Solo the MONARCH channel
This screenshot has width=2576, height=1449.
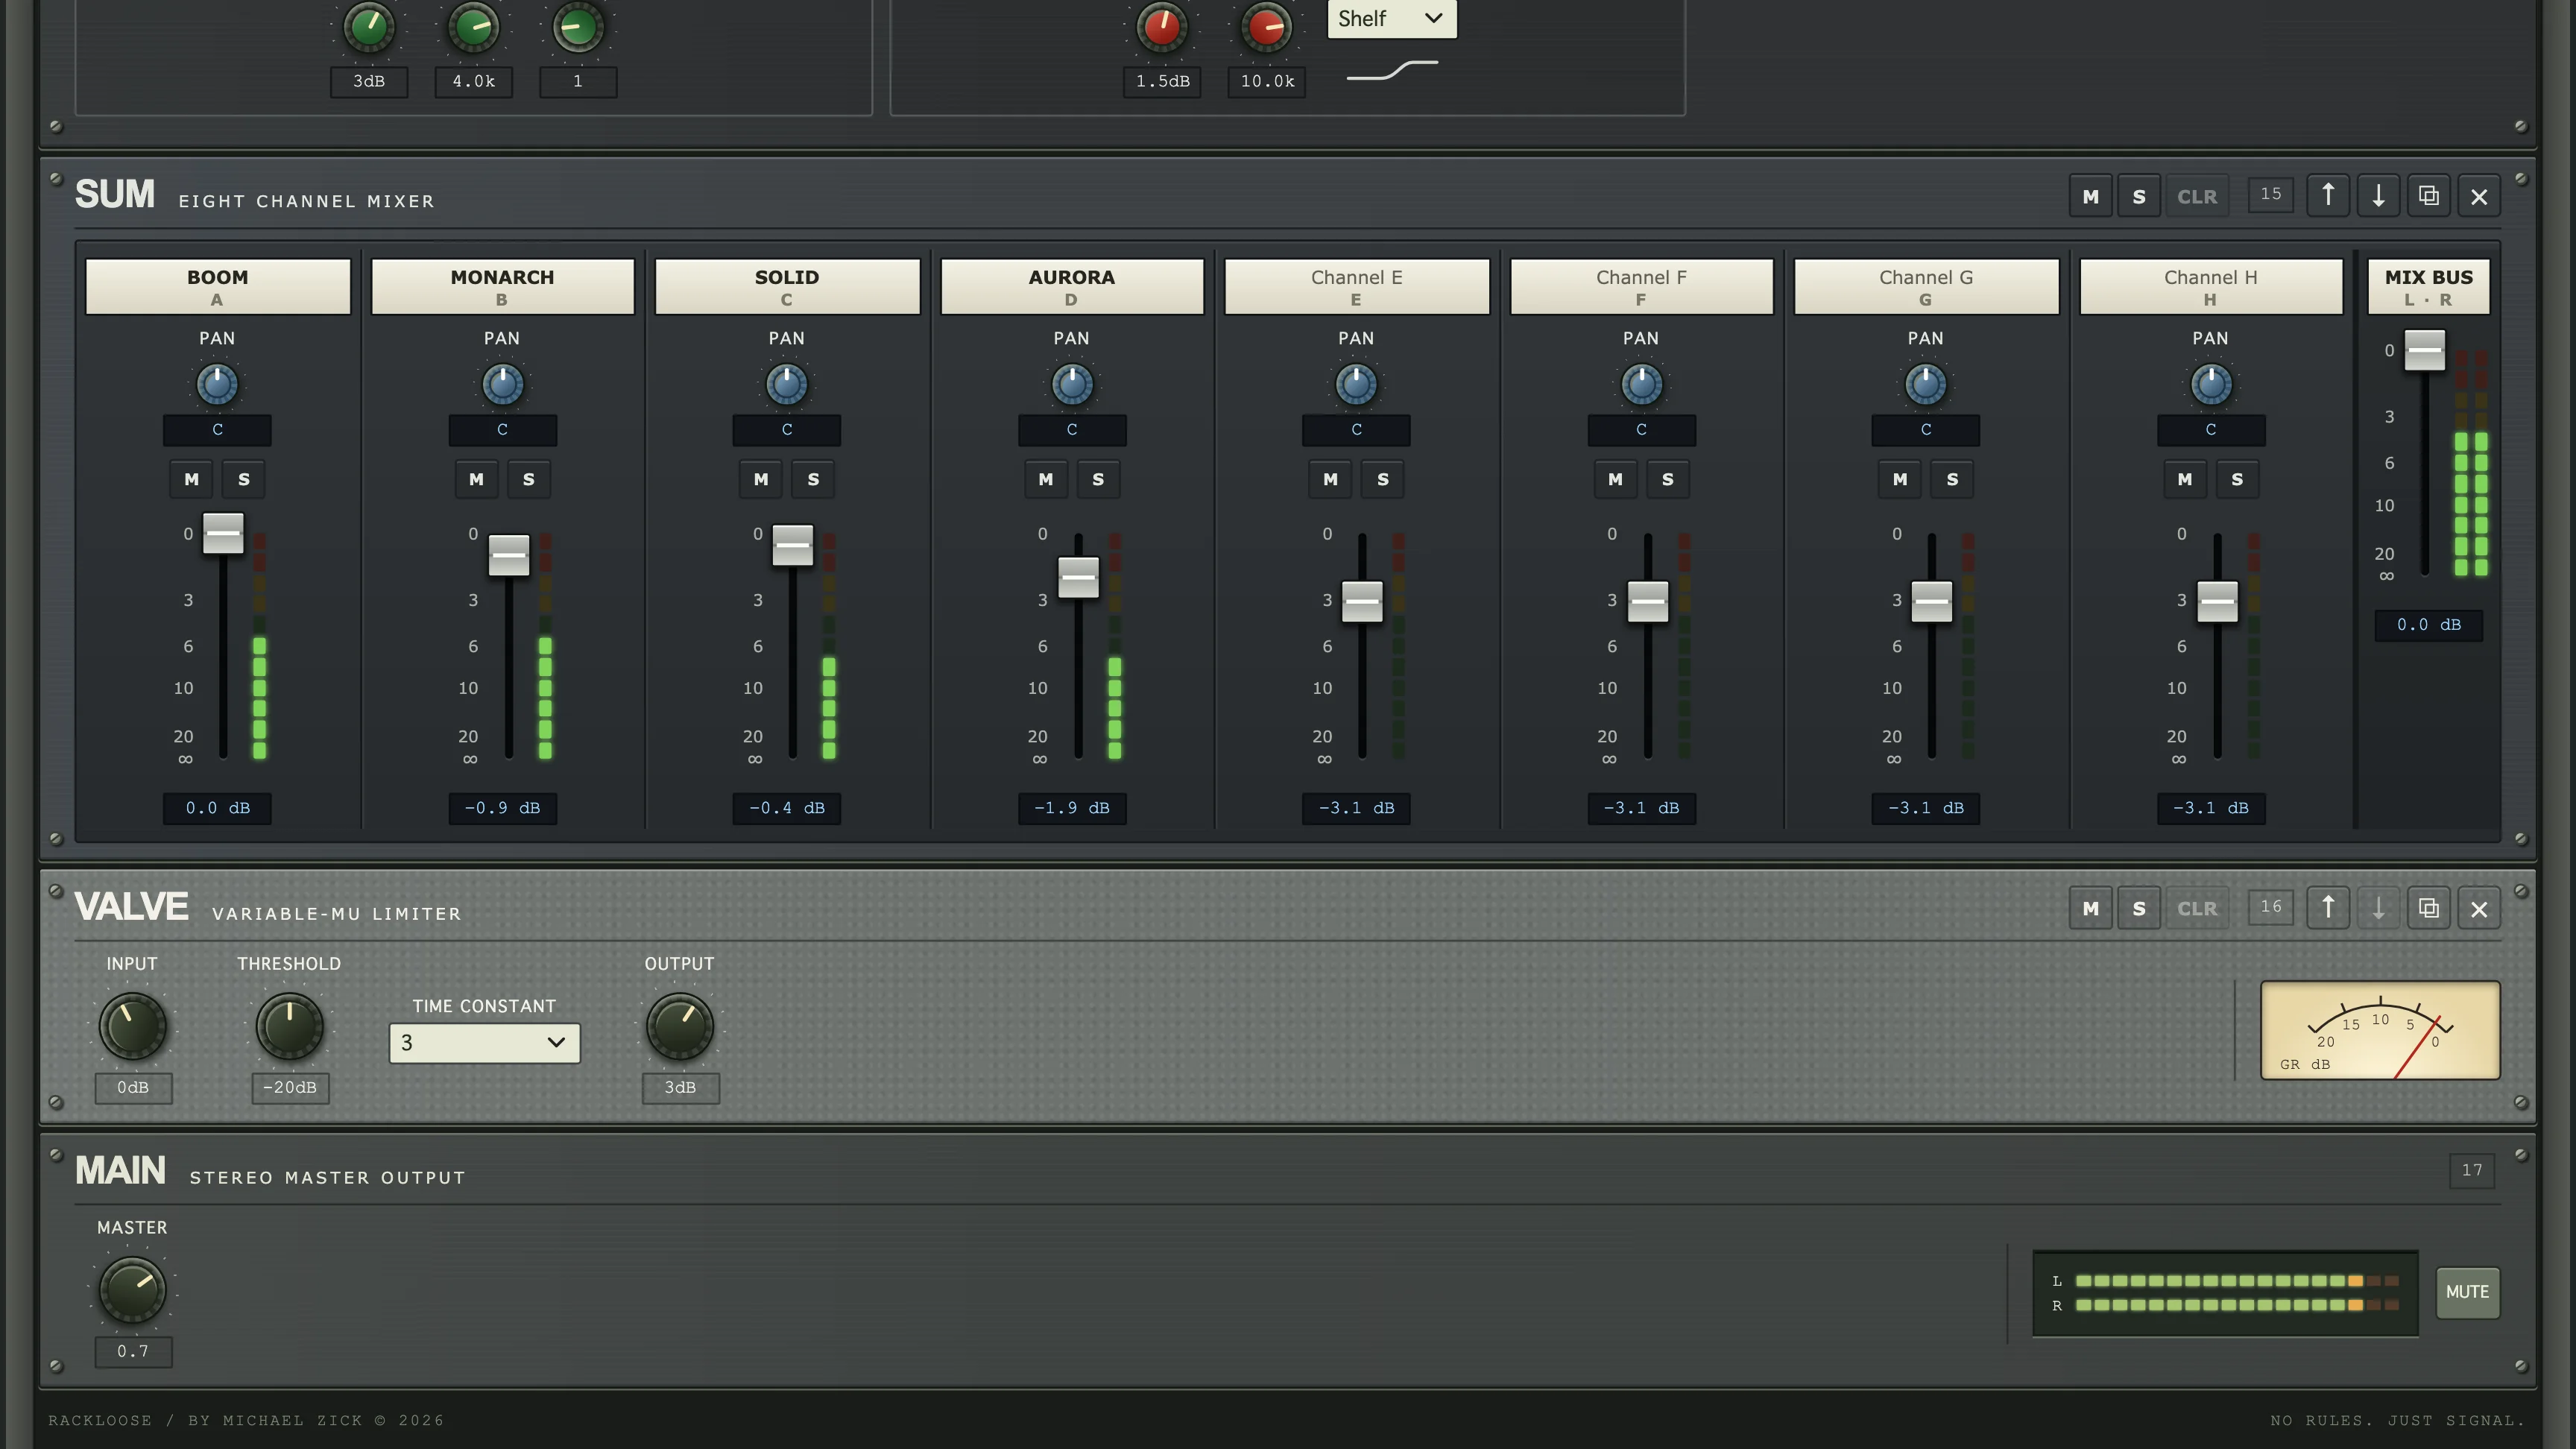coord(529,479)
